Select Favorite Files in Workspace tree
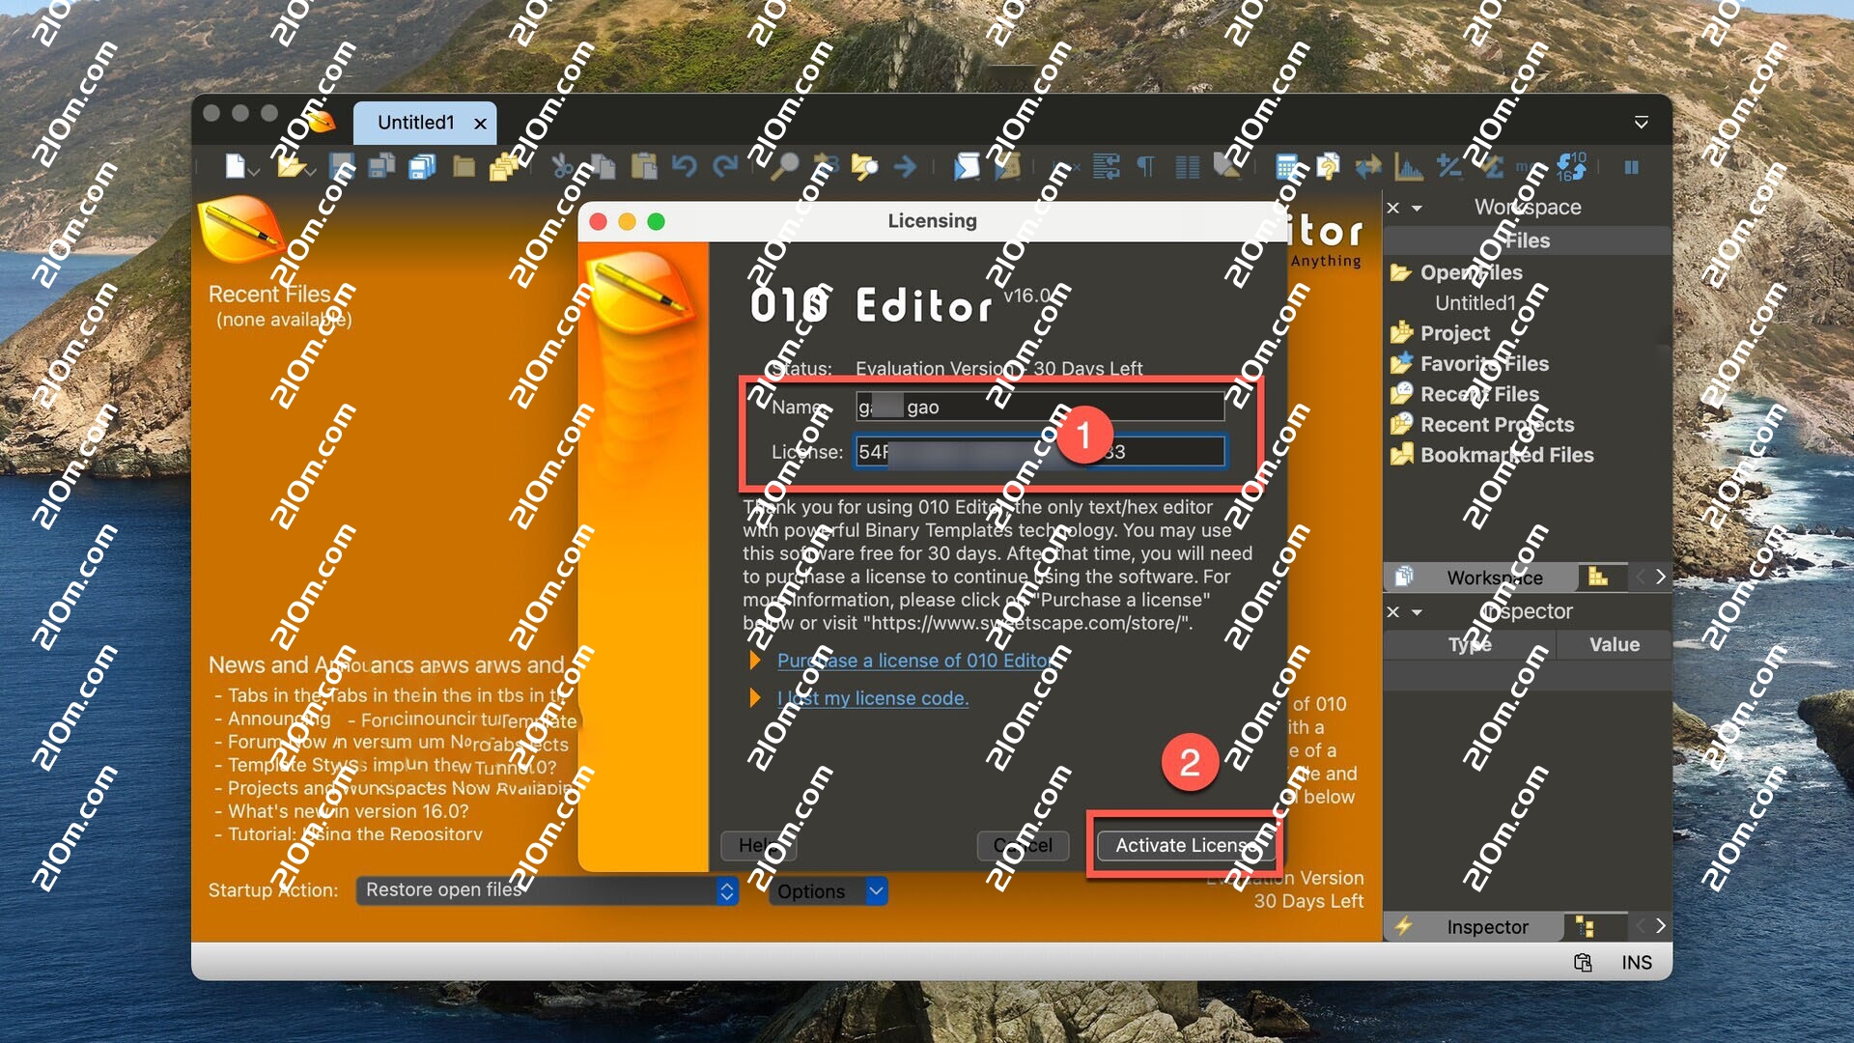Viewport: 1854px width, 1043px height. (x=1483, y=364)
